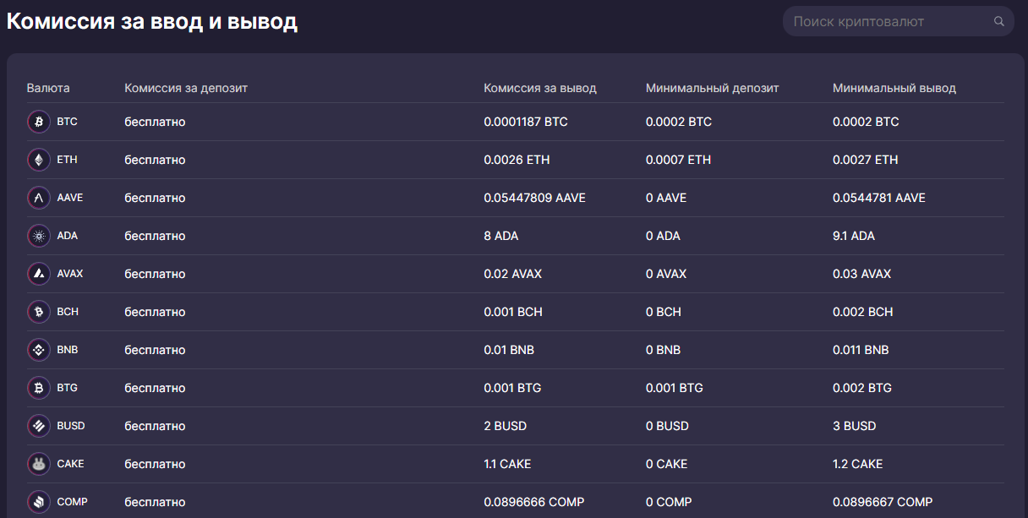
Task: Select the Compound COMP icon
Action: 39,502
